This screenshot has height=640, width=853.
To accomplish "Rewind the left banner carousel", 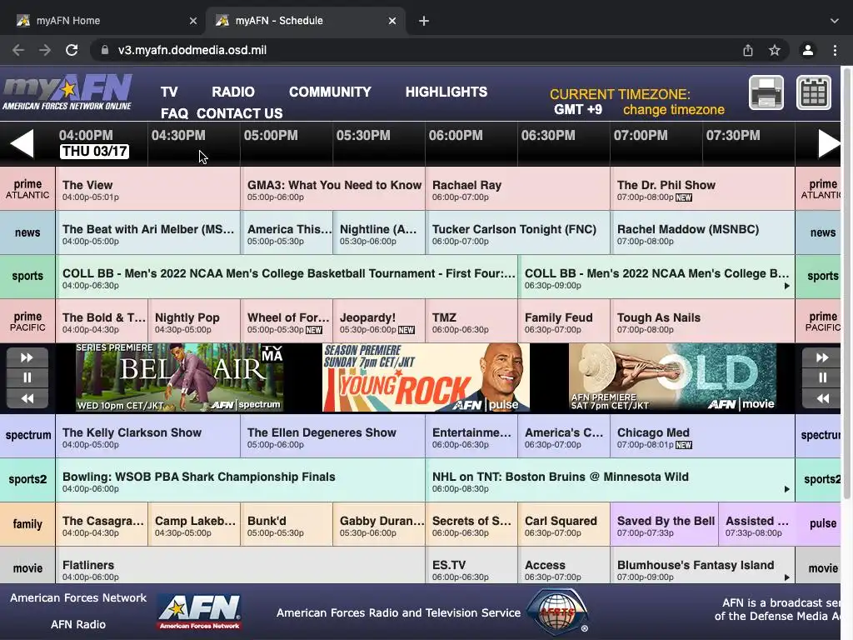I will (27, 398).
